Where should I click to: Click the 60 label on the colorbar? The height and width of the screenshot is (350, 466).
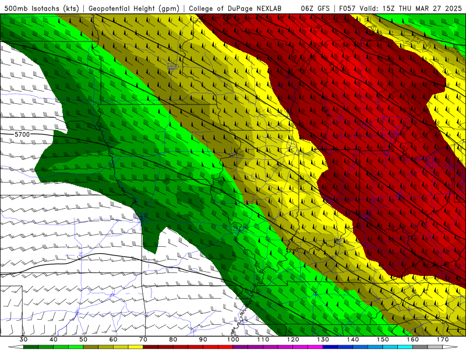click(113, 339)
